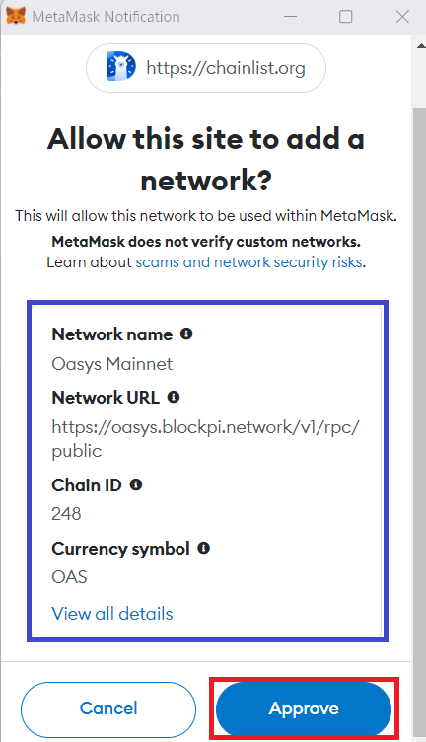This screenshot has width=426, height=742.
Task: Select the Oasys Mainnet network name value
Action: click(112, 364)
